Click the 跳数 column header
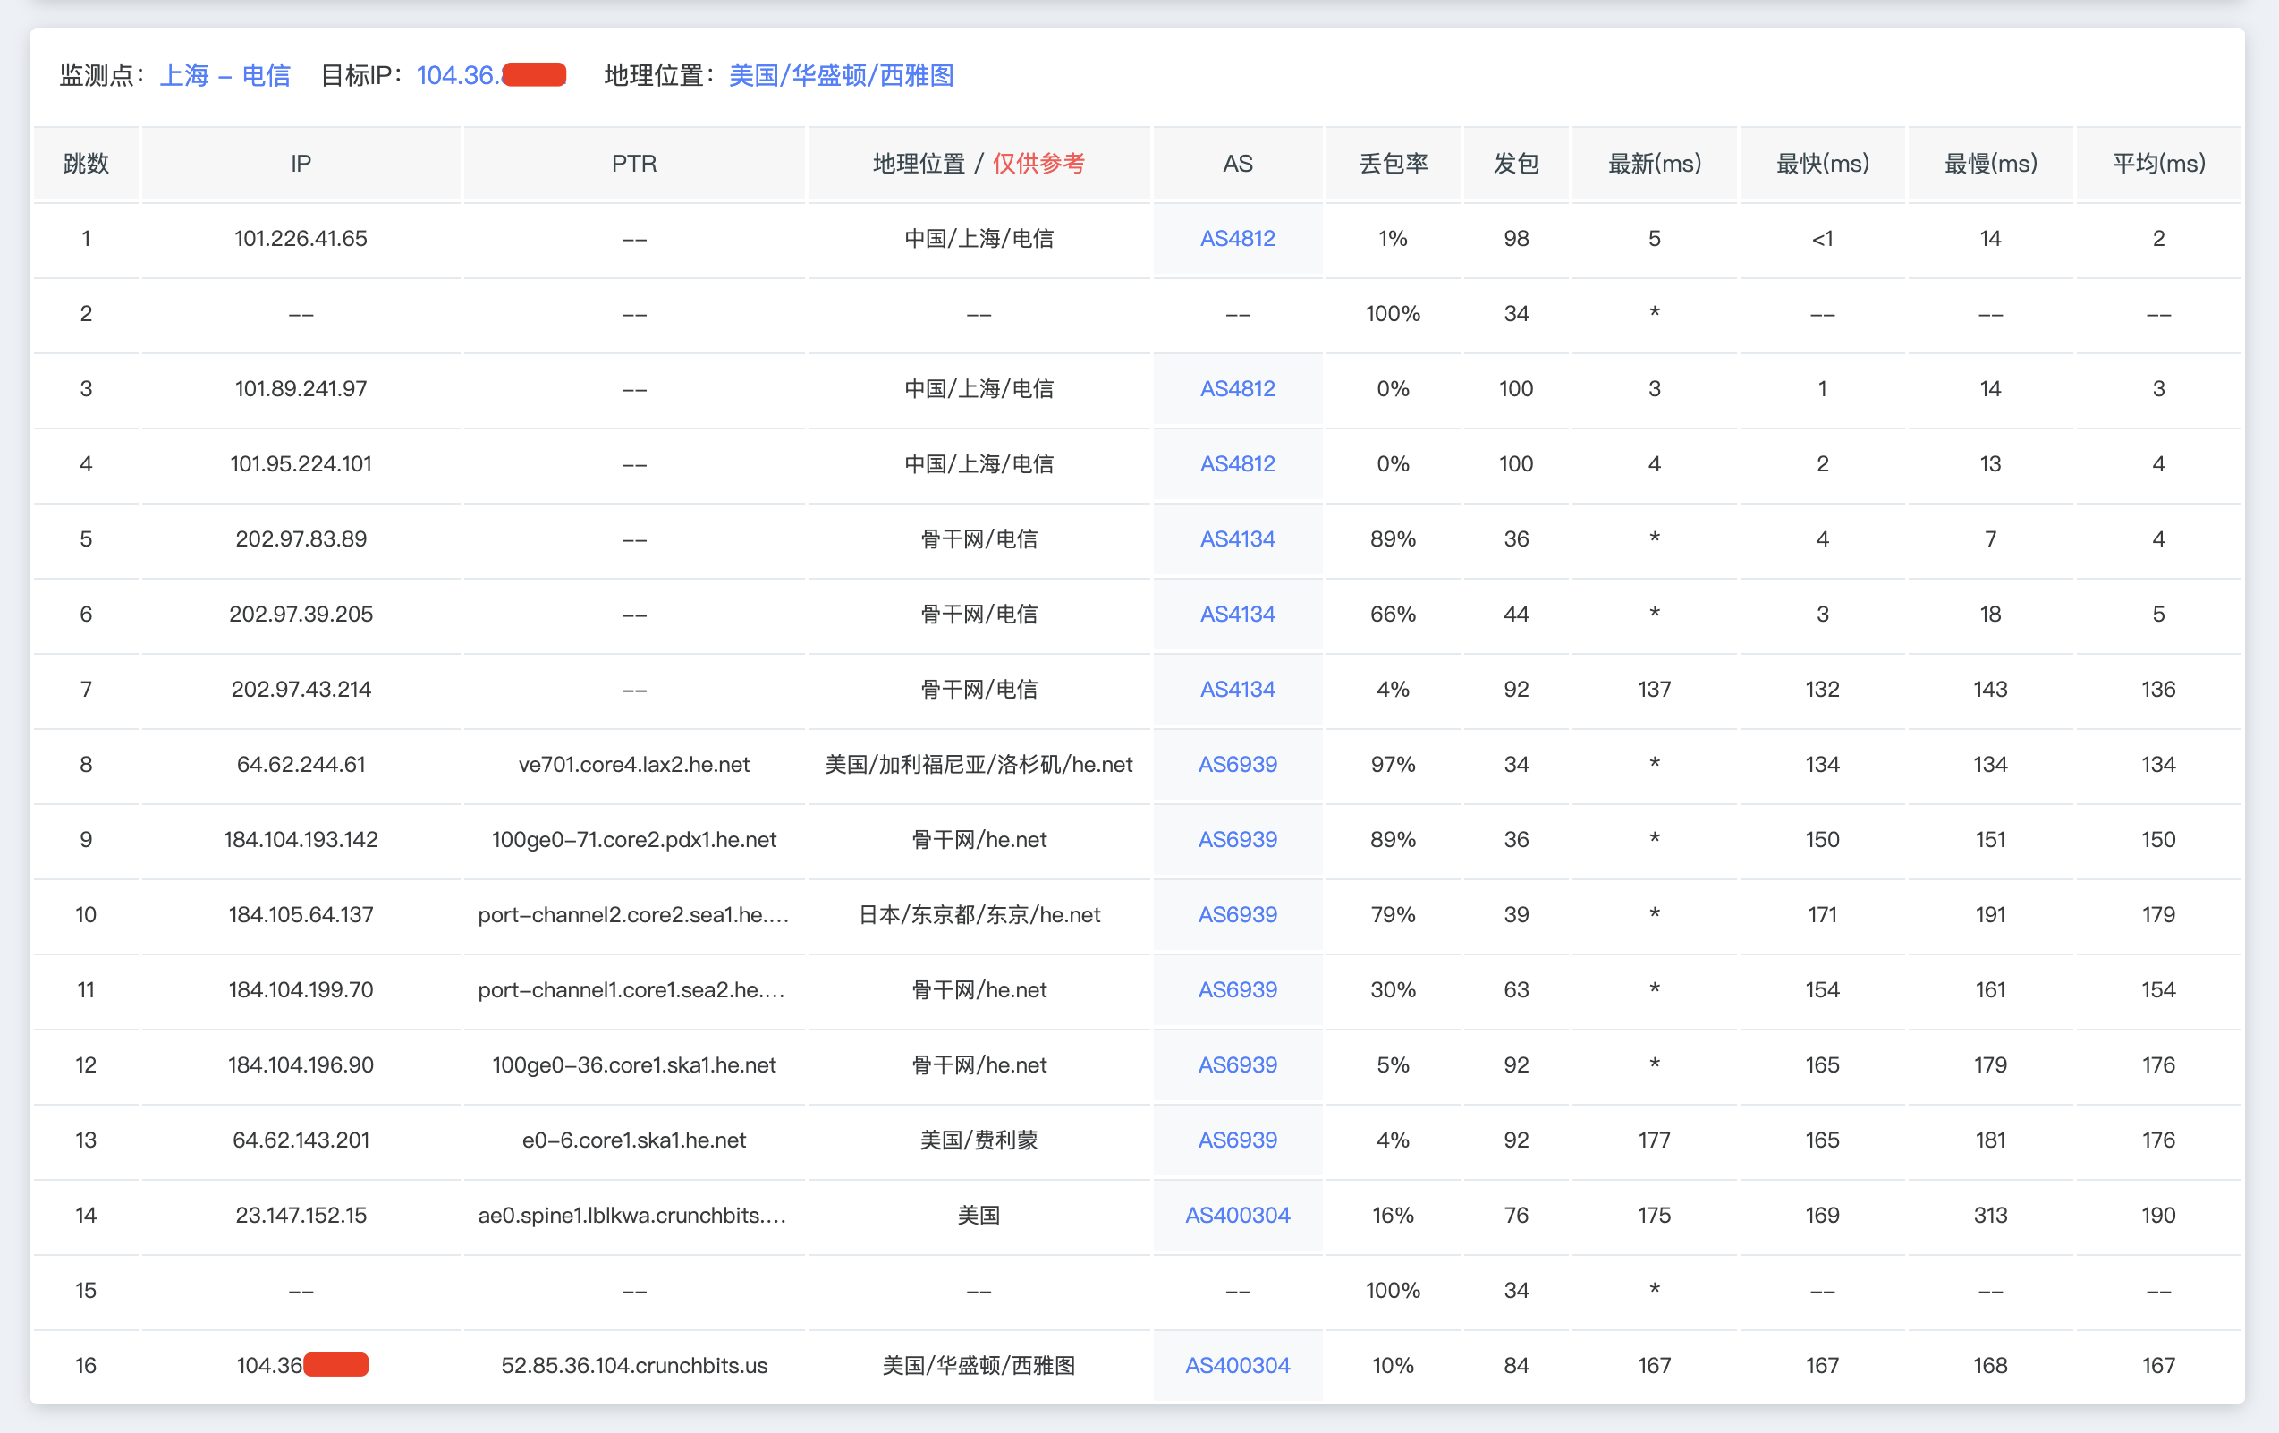This screenshot has width=2279, height=1433. click(86, 164)
